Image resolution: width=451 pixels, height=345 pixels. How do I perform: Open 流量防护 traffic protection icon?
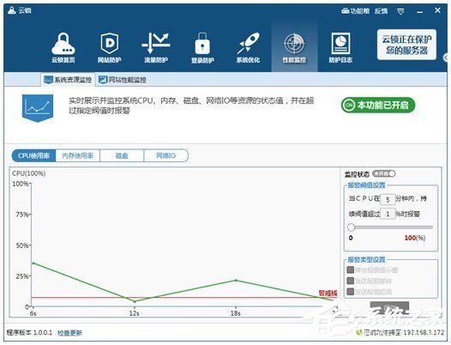(155, 47)
